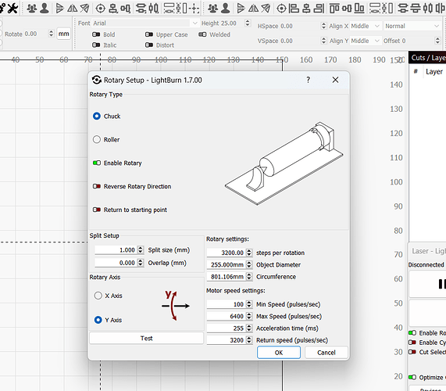Click the Acceleration time field showing 255
This screenshot has width=446, height=391.
pos(227,328)
